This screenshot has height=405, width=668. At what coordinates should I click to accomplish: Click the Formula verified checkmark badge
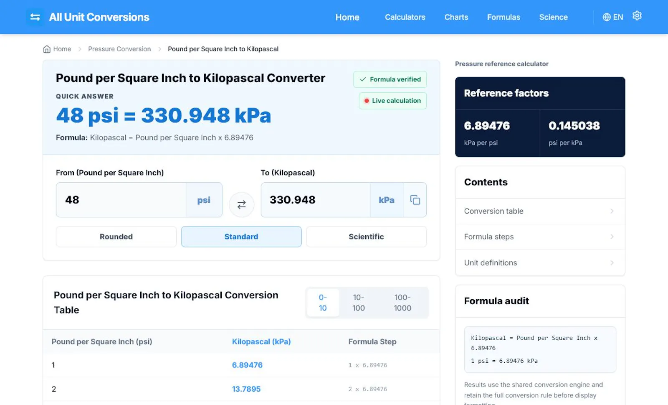[390, 79]
